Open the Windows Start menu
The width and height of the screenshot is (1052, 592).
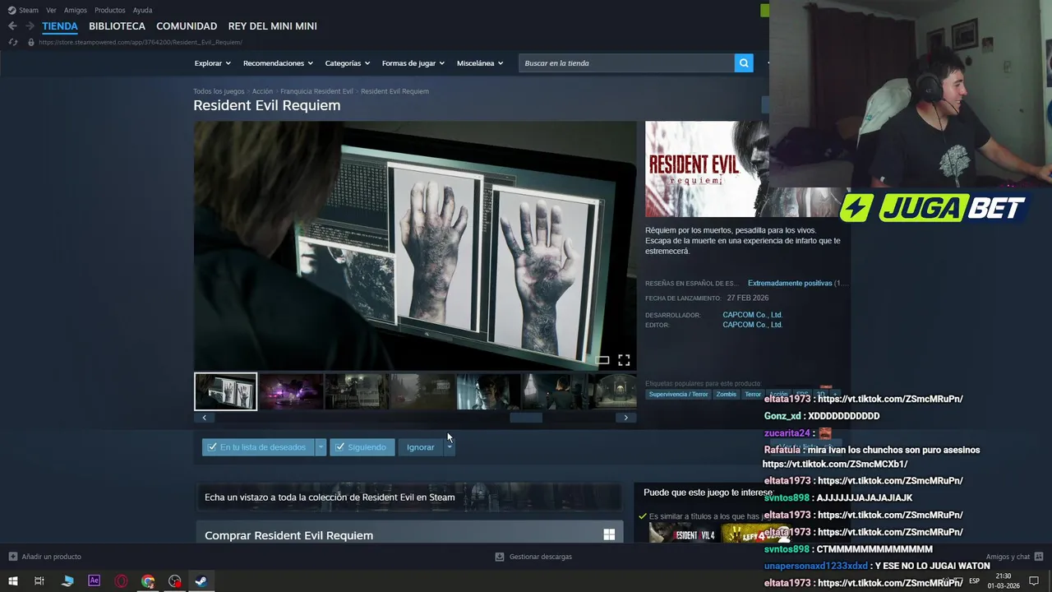pyautogui.click(x=12, y=581)
